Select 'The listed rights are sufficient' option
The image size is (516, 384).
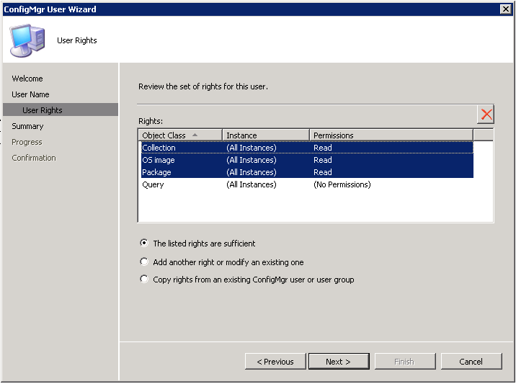[144, 244]
